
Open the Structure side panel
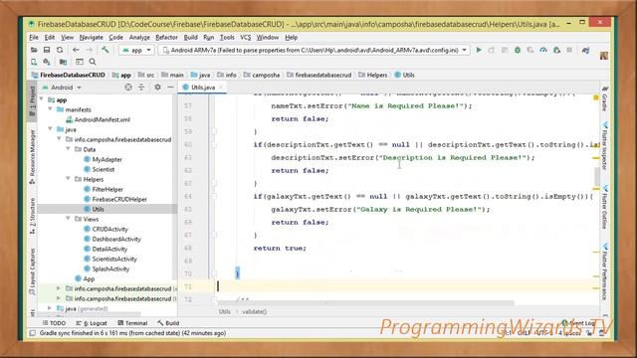32,215
